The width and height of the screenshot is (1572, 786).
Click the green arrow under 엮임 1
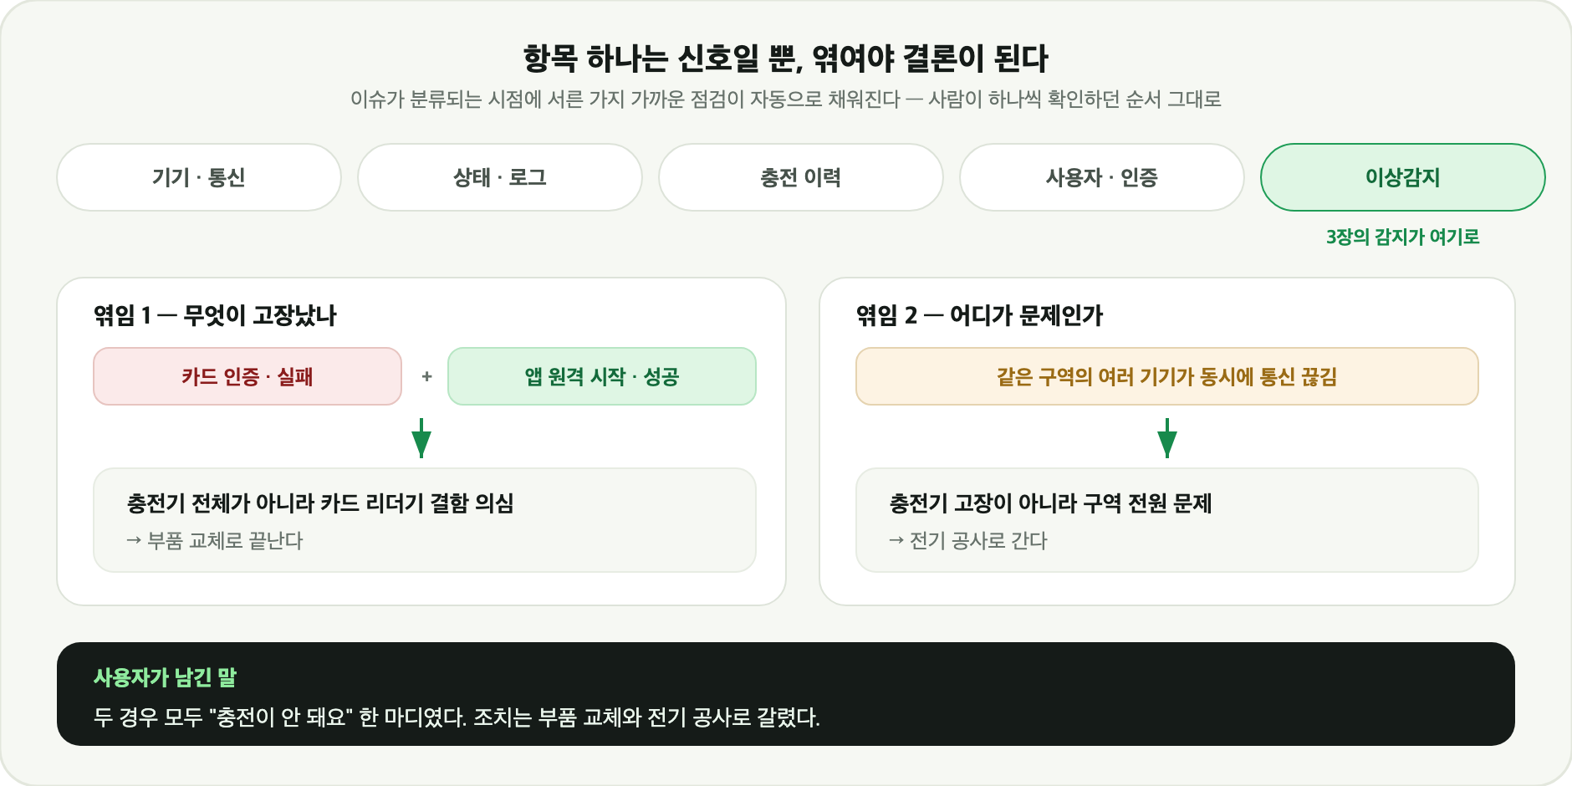(x=421, y=438)
